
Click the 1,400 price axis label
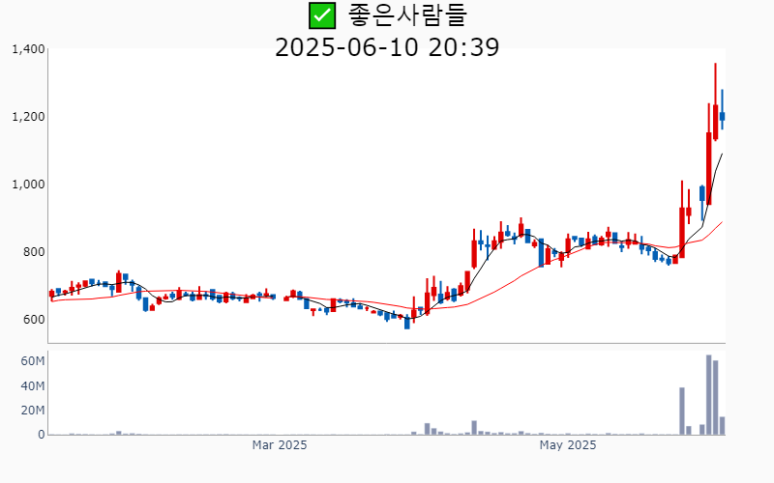(x=28, y=49)
